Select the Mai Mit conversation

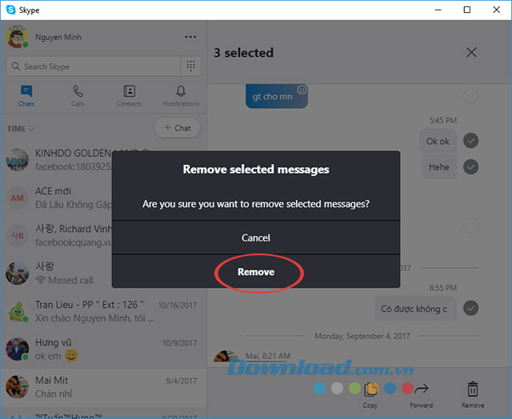click(103, 387)
